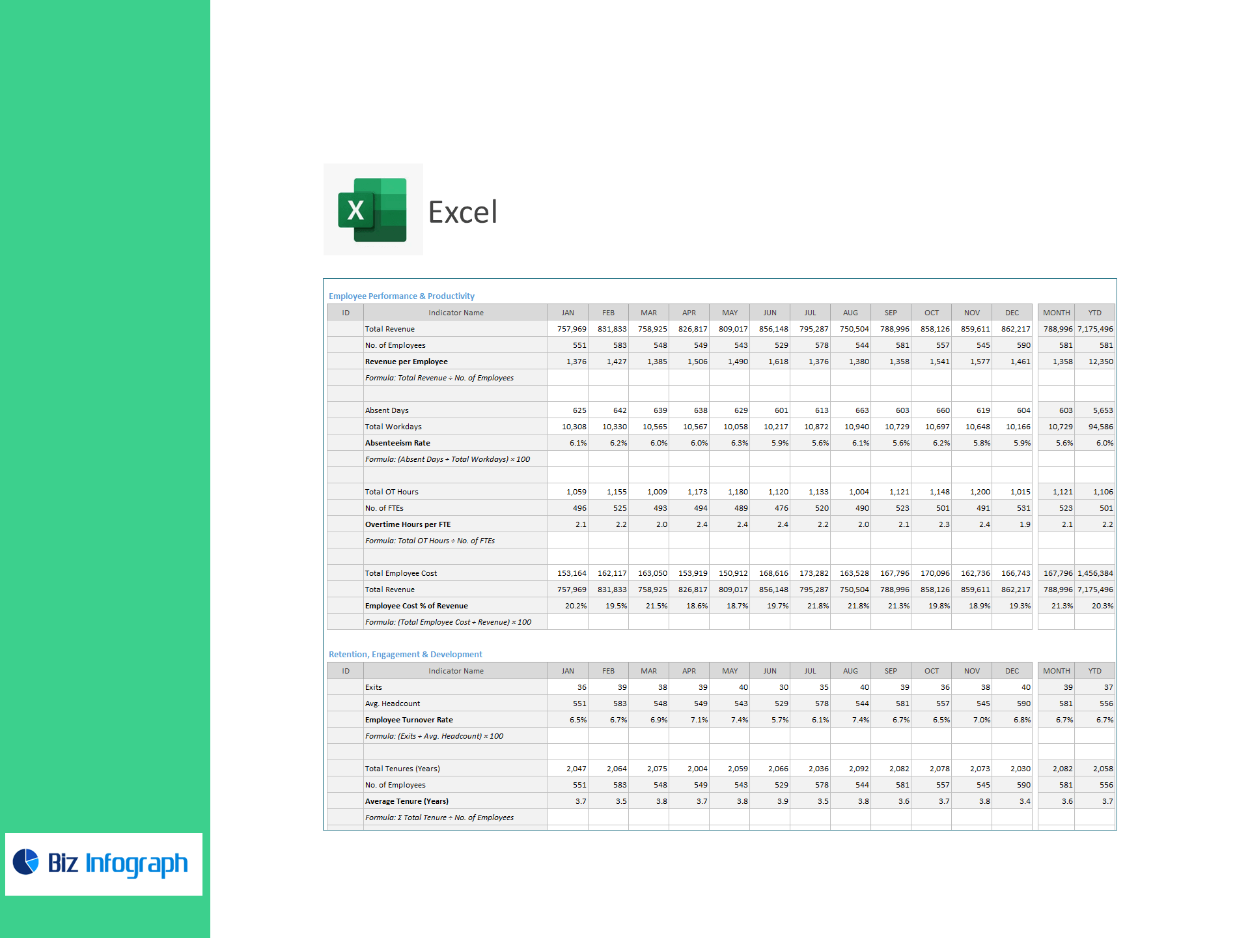Click the Total Employee Cost YTD cell 1,456,384
The width and height of the screenshot is (1250, 938).
(1094, 573)
